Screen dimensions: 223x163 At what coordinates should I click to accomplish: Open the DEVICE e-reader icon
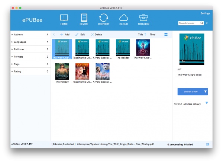(84, 17)
